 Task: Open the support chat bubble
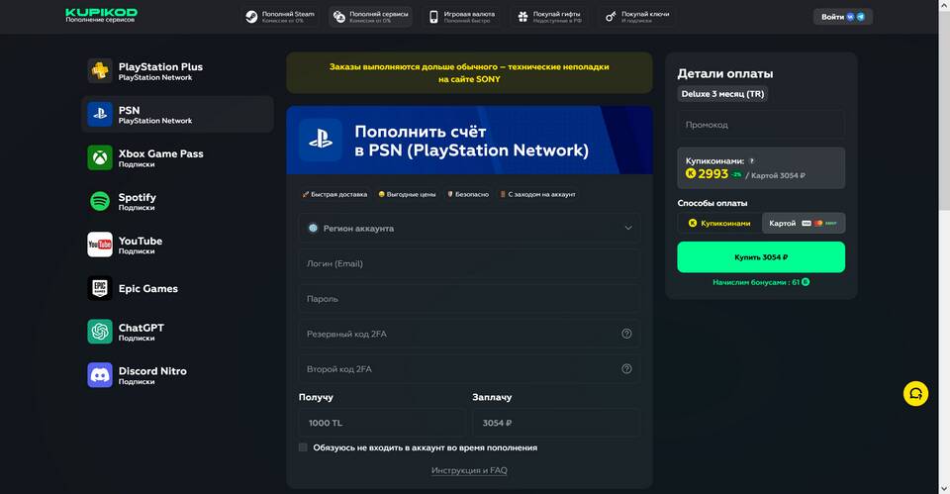click(915, 394)
